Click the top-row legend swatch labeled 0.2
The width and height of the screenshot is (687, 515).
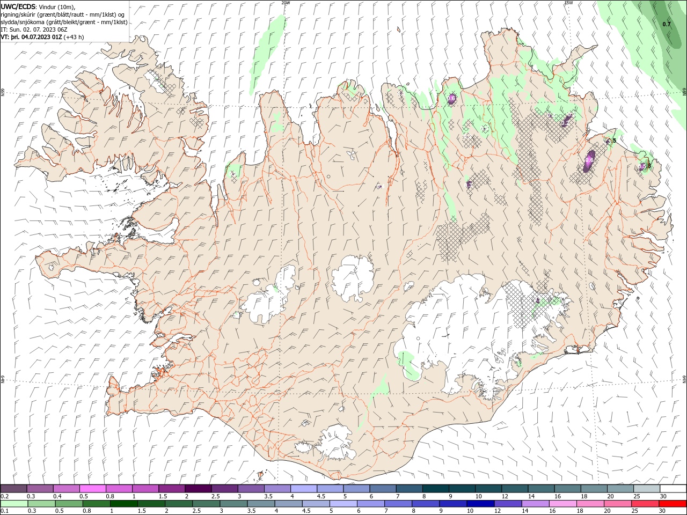point(13,489)
